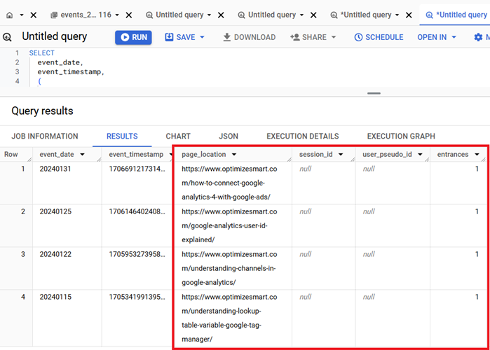490x350 pixels.
Task: Open the SCHEDULE option
Action: pos(379,37)
